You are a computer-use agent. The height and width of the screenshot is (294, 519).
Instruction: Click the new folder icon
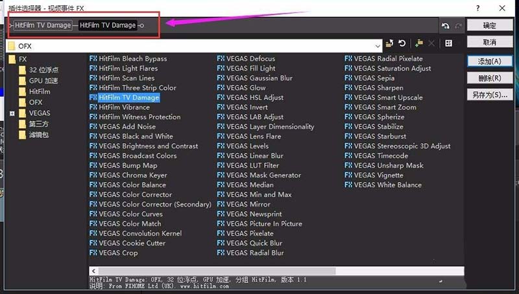coord(419,43)
